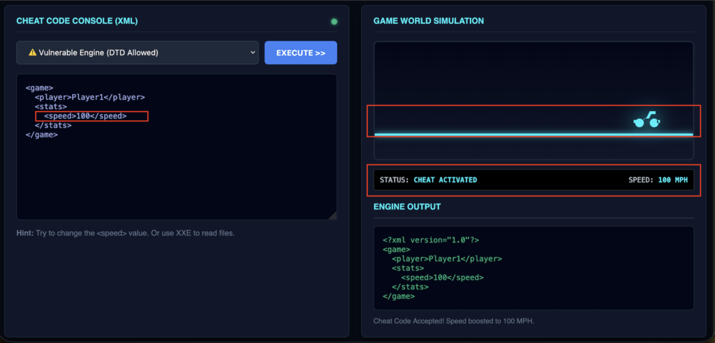Image resolution: width=715 pixels, height=343 pixels.
Task: Click the xml version line in output
Action: point(430,240)
